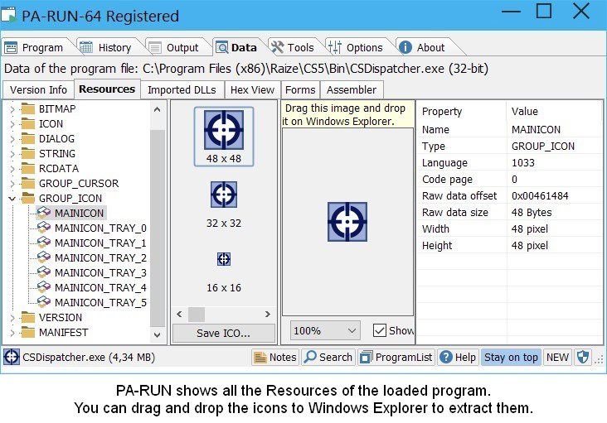Screen dimensions: 607x423
Task: Click the large preview icon image
Action: point(347,223)
